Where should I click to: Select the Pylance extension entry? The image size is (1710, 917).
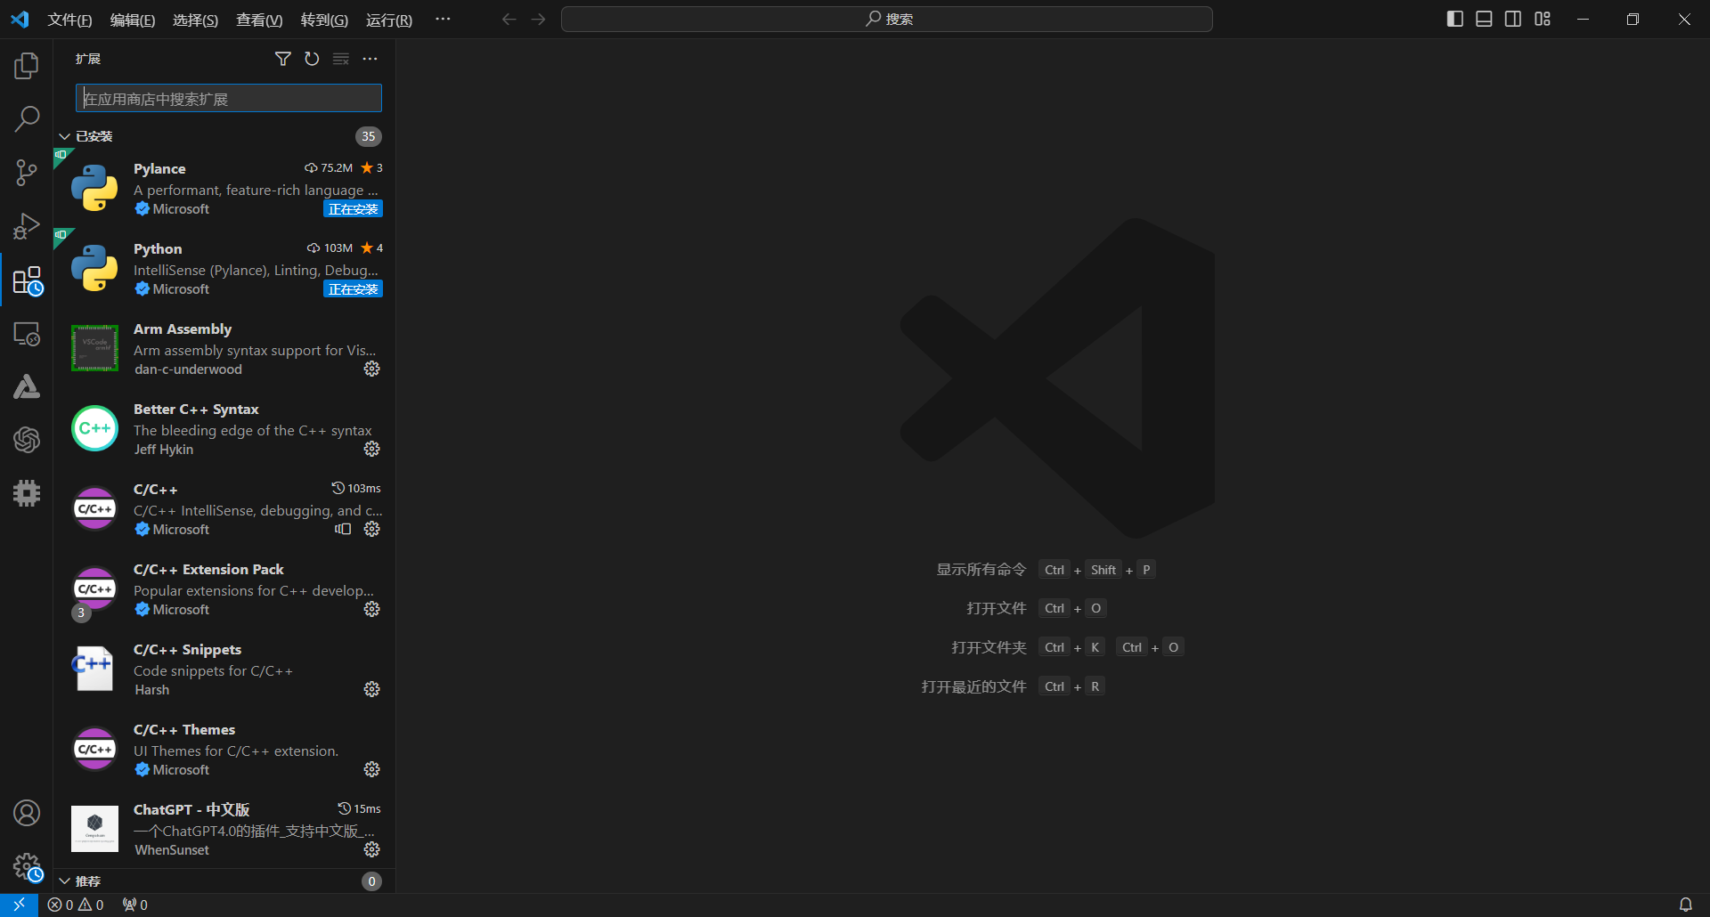click(224, 188)
